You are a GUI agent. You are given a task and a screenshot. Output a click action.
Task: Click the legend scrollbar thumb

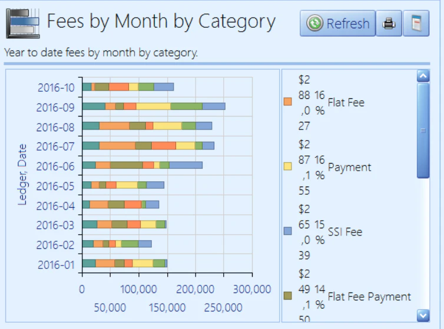(x=423, y=130)
